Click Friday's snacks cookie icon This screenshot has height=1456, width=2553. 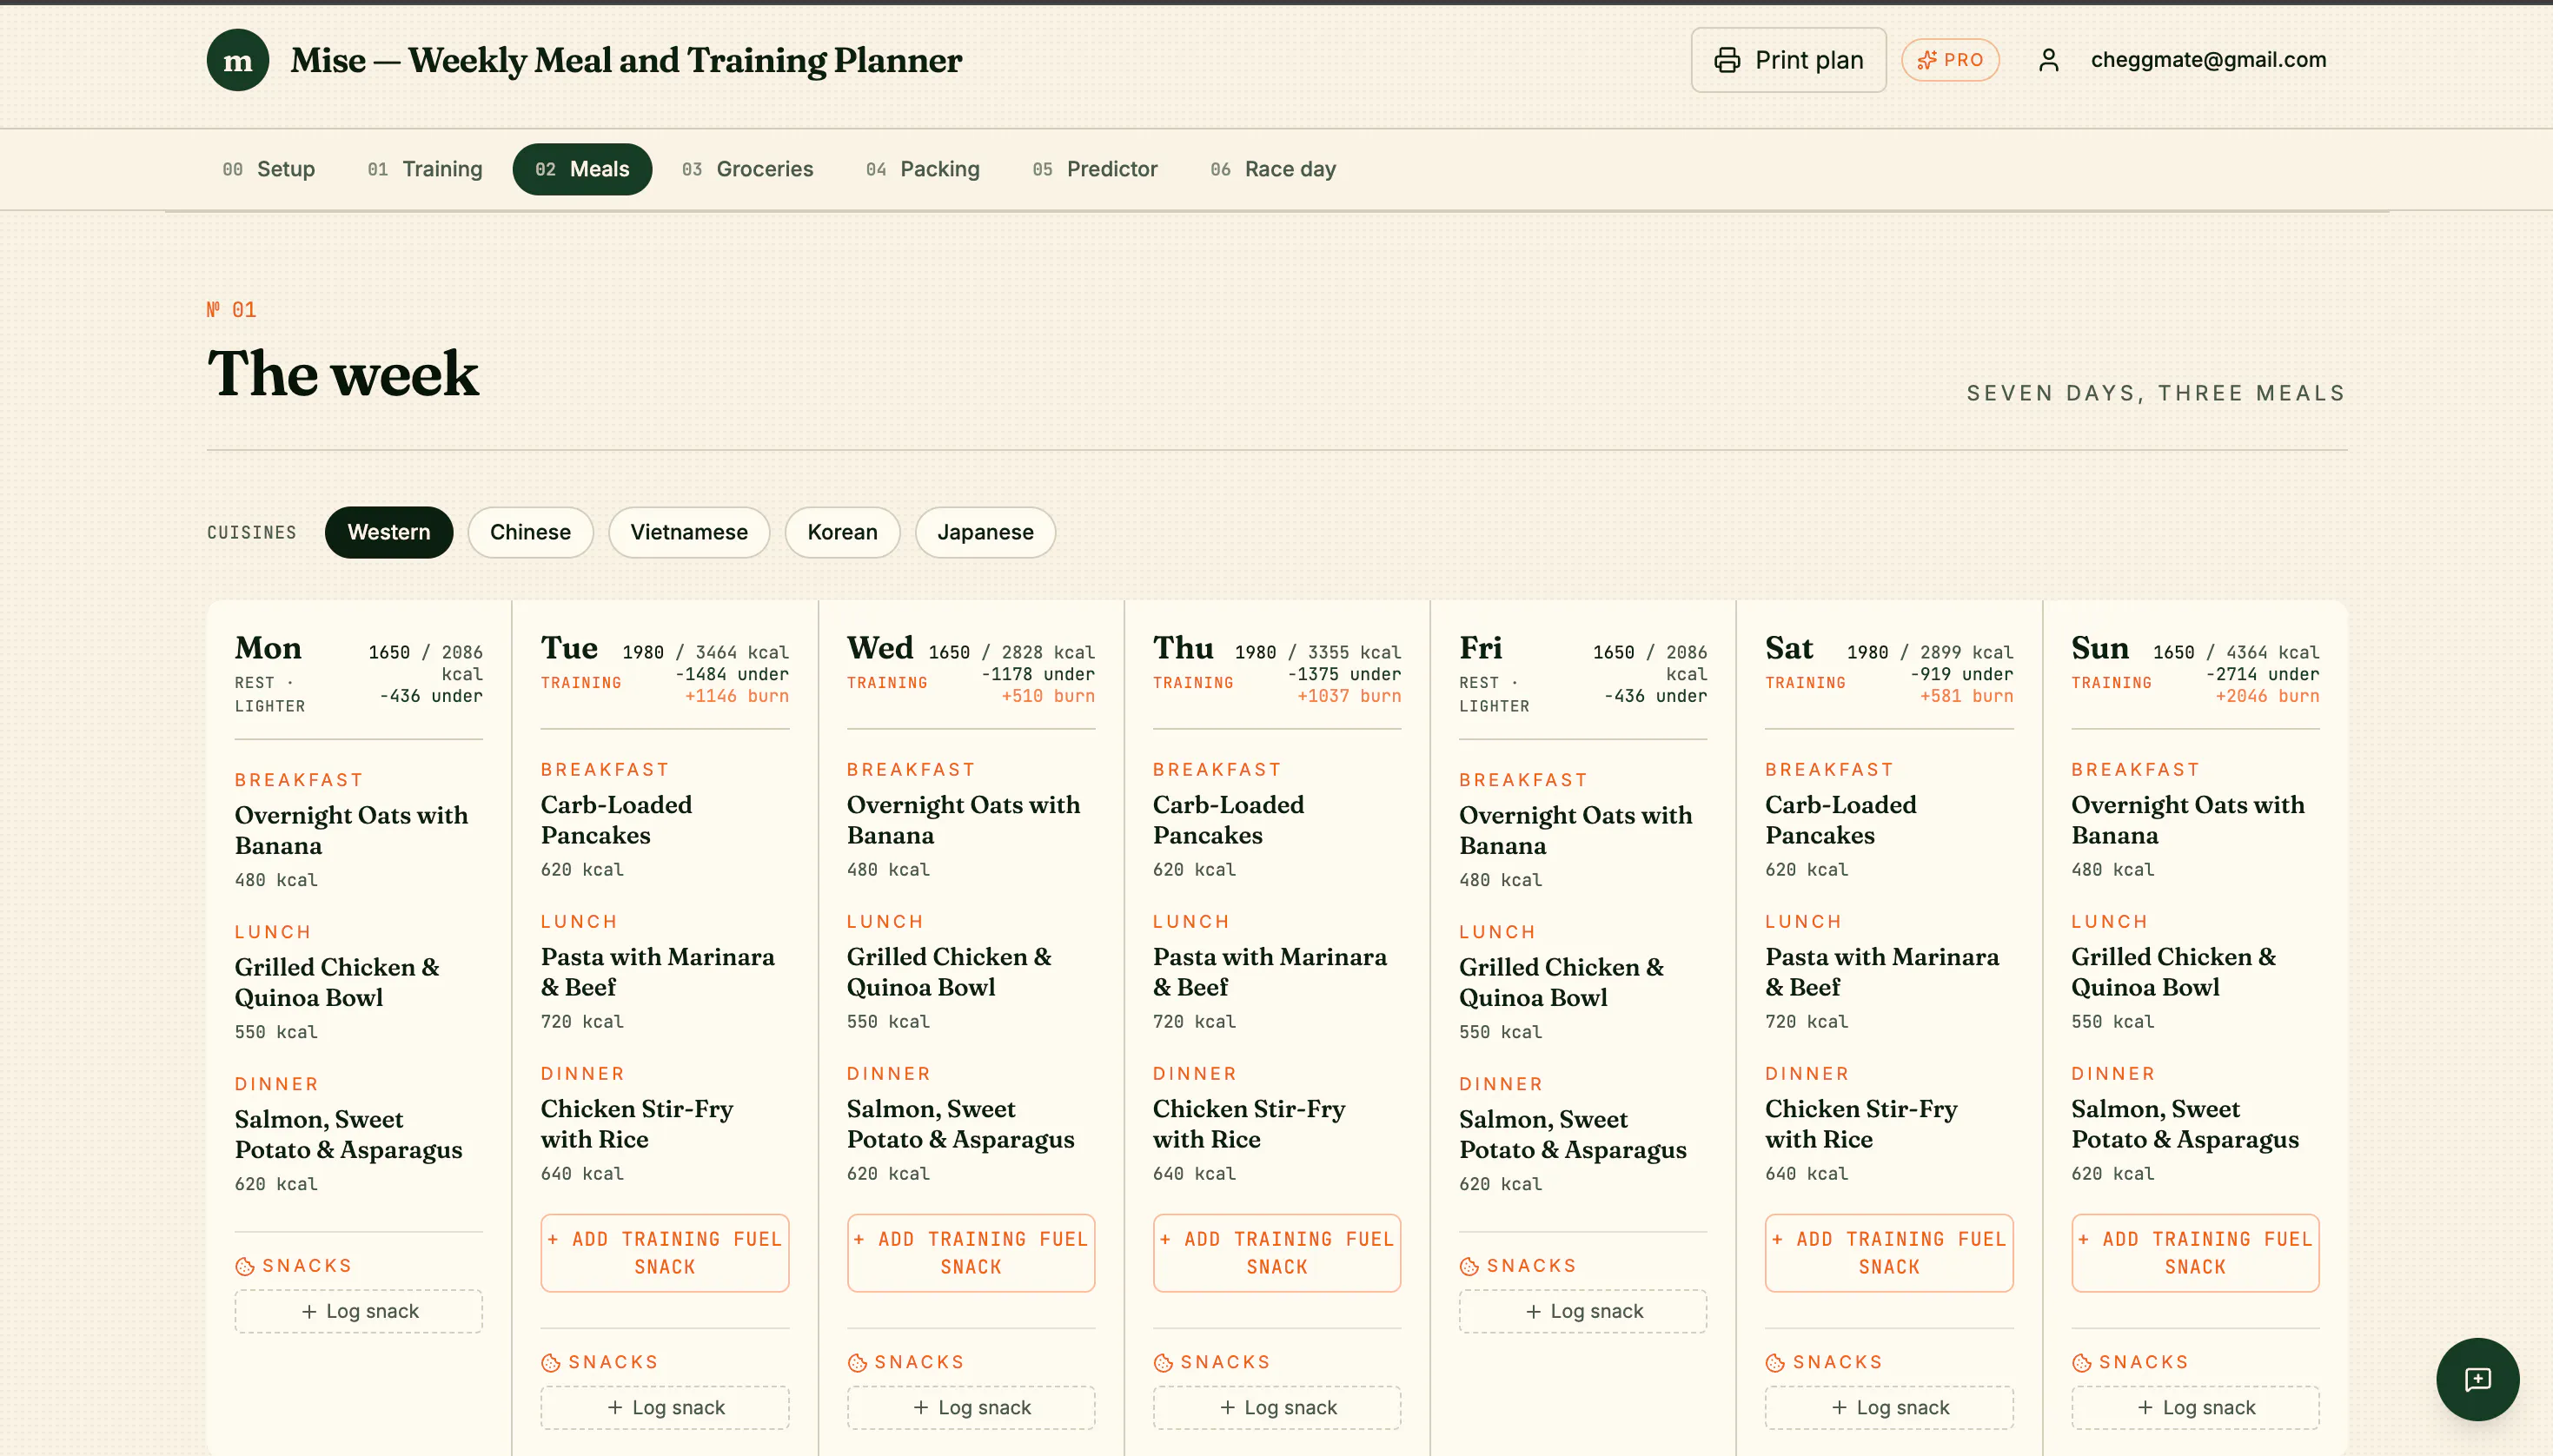coord(1469,1266)
